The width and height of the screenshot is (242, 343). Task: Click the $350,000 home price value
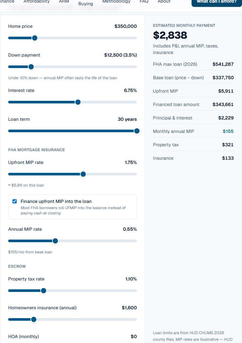(x=126, y=26)
